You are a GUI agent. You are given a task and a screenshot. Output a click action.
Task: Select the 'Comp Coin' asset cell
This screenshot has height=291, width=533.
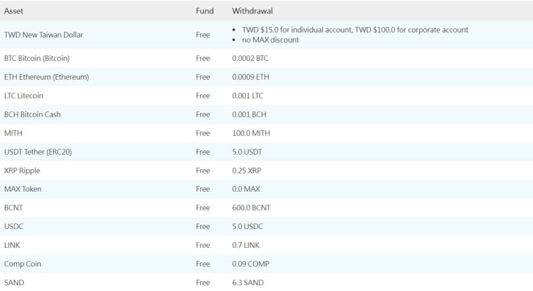[22, 263]
